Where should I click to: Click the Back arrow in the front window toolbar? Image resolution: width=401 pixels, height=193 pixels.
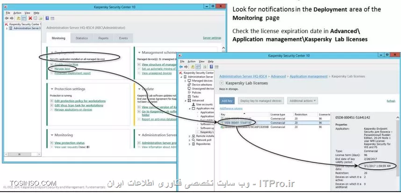coord(181,67)
